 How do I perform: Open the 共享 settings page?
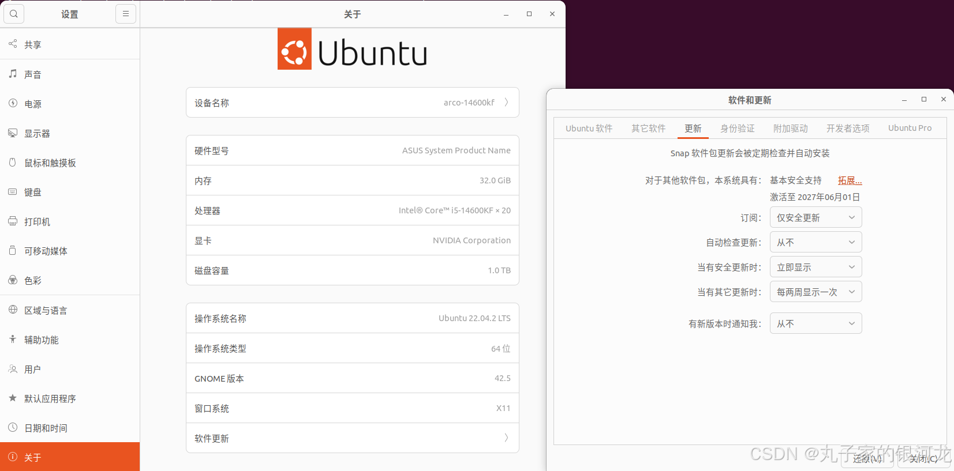70,44
